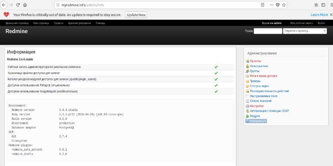This screenshot has width=333, height=166.
Task: Click the Выйти logout link
Action: point(321,23)
